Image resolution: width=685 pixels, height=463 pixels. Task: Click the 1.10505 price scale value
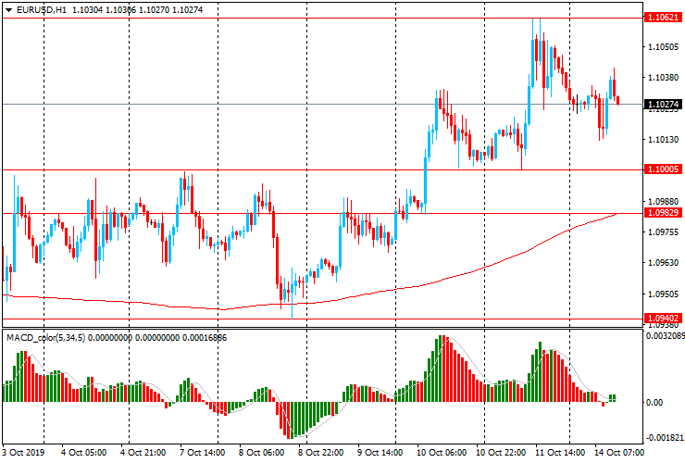664,47
